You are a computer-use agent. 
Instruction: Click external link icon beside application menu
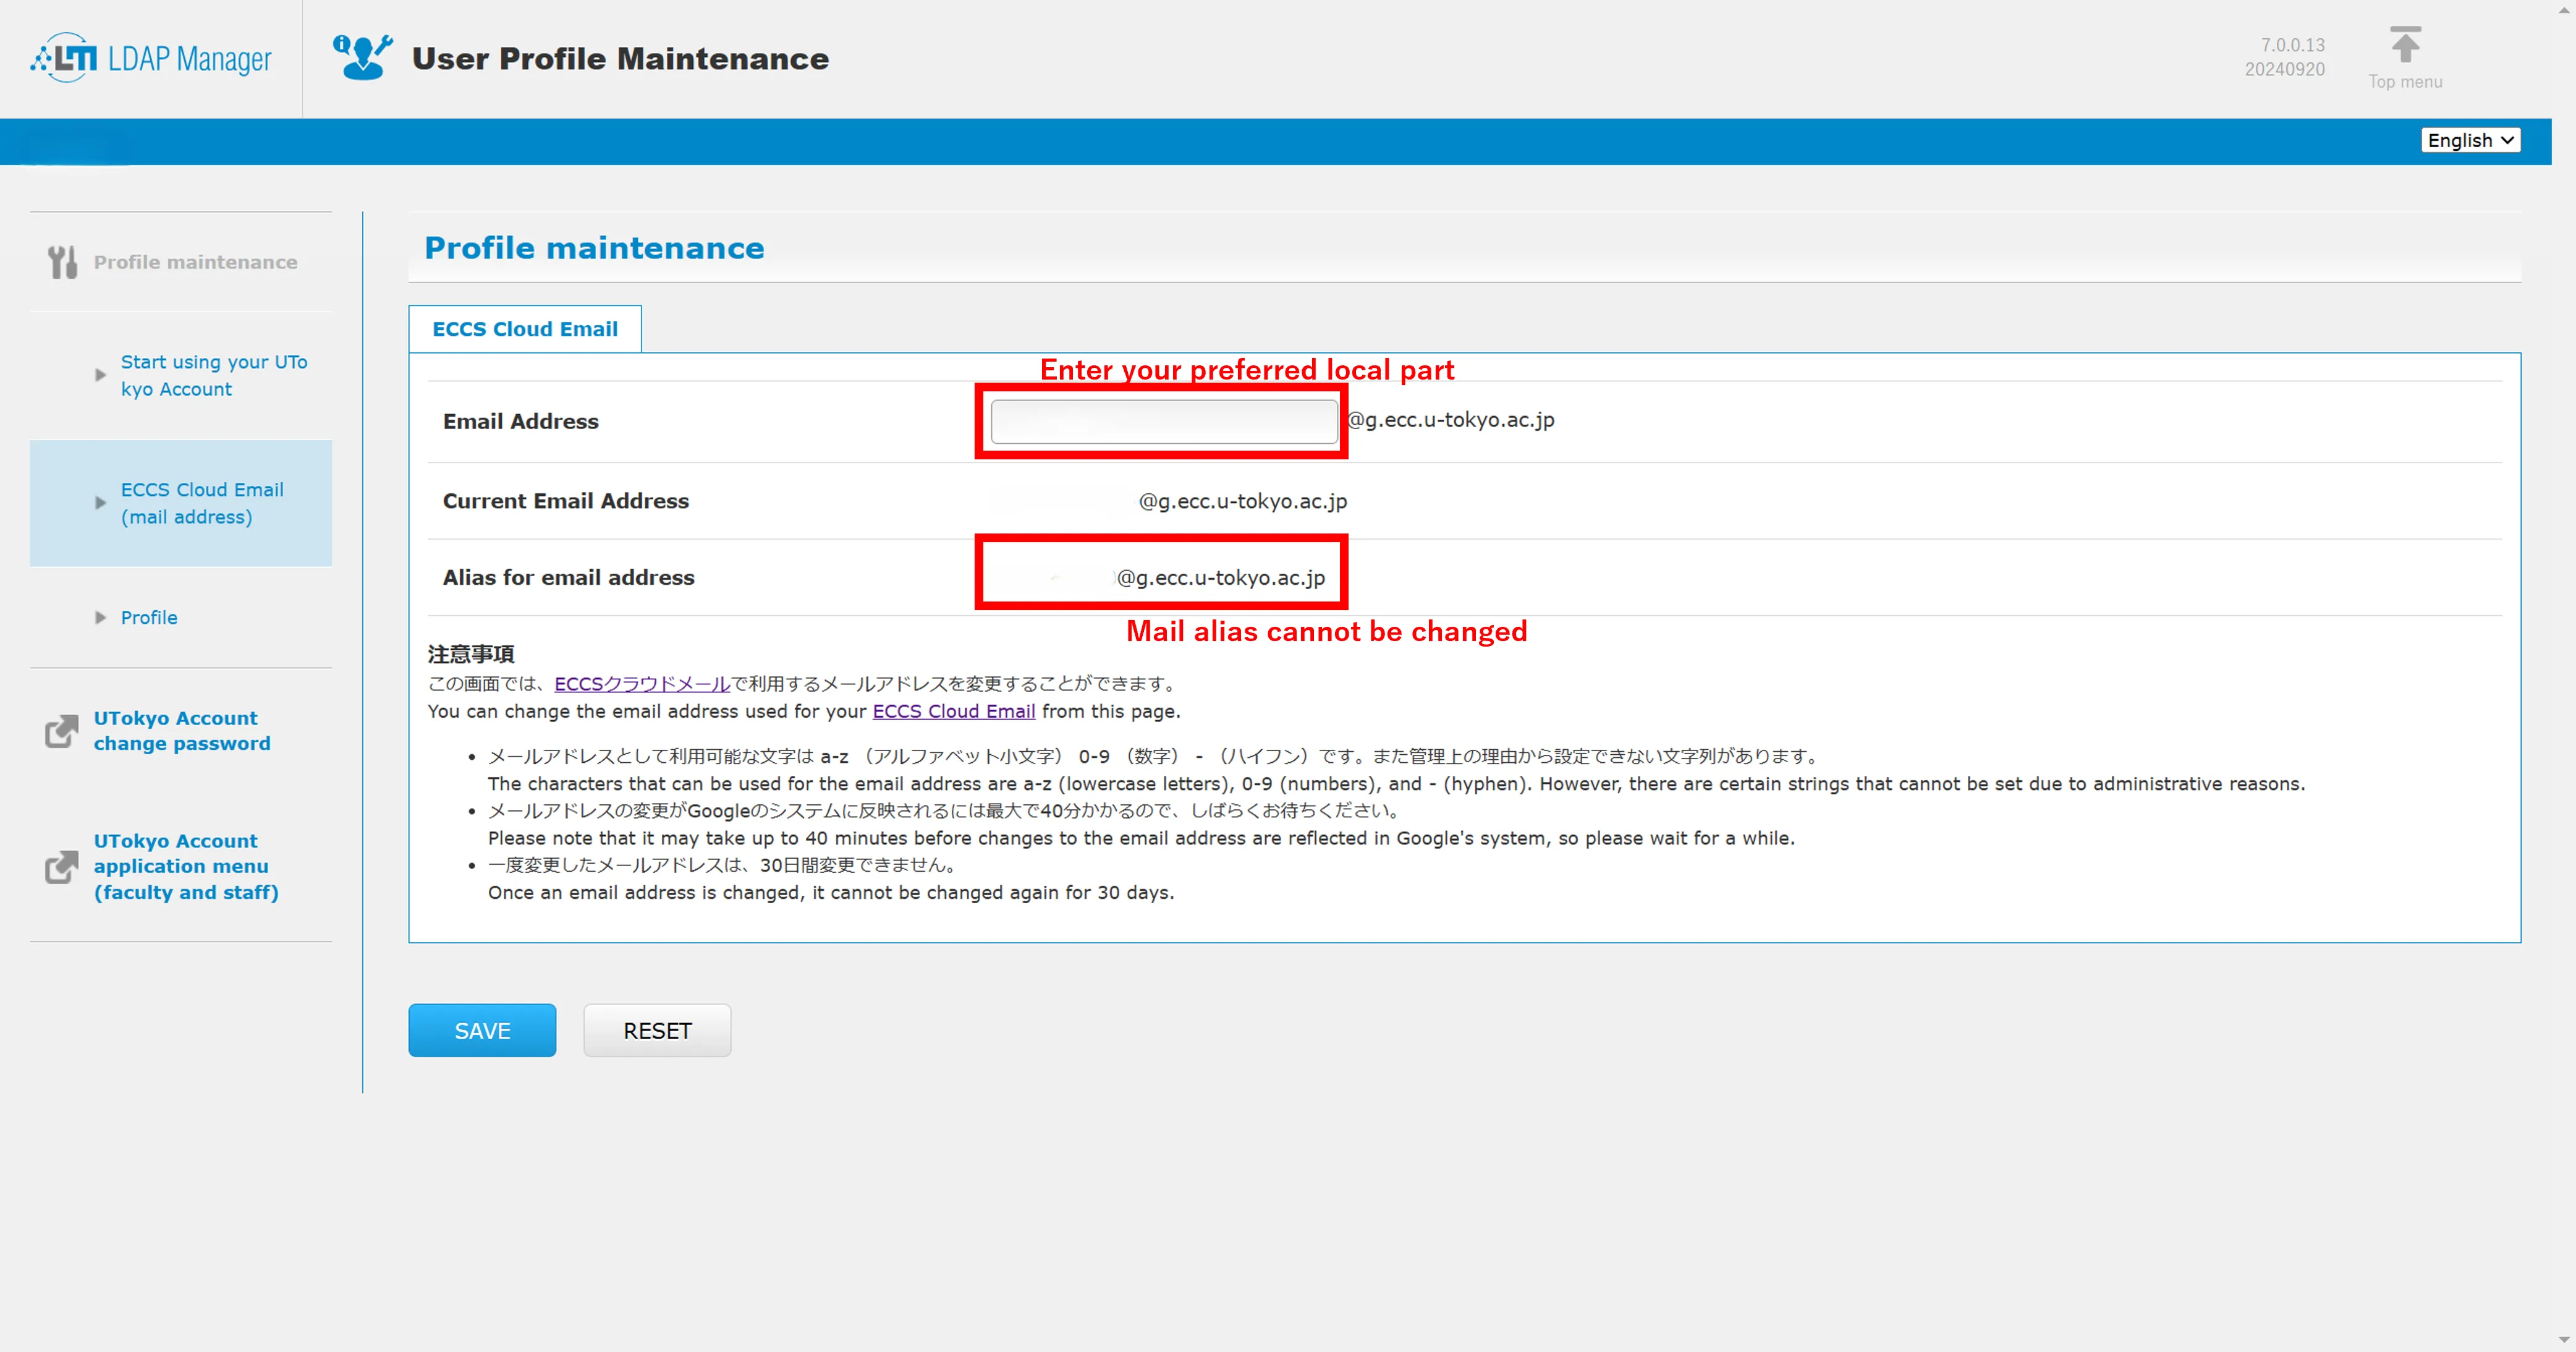click(61, 867)
